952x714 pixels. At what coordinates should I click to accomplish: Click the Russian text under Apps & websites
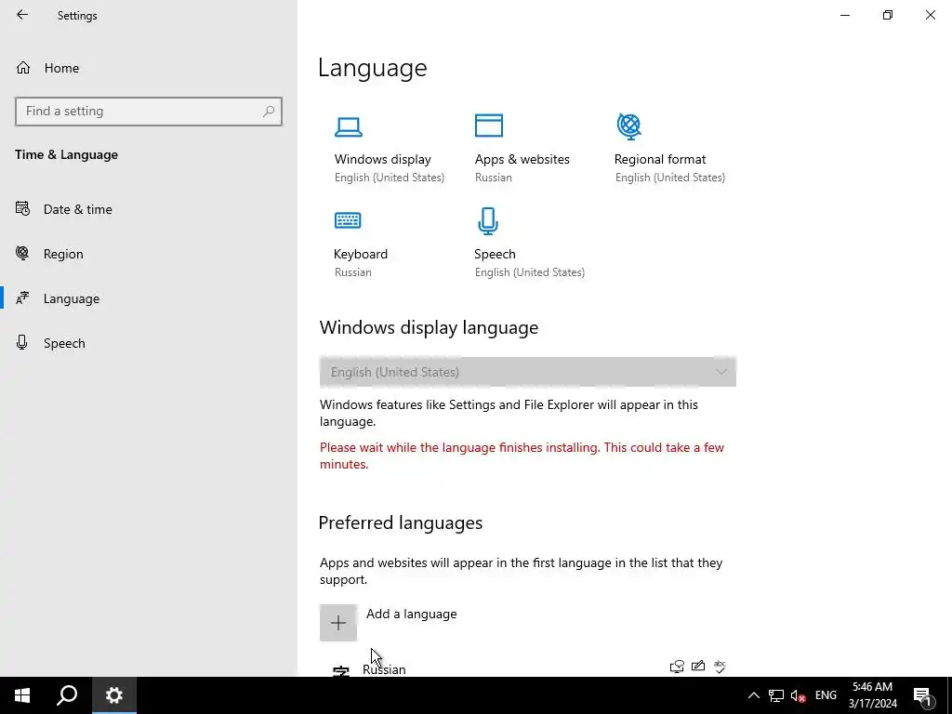493,178
